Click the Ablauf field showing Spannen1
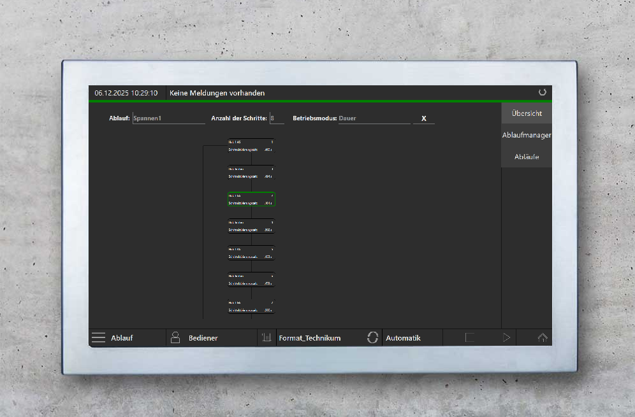The height and width of the screenshot is (417, 635). (x=168, y=118)
